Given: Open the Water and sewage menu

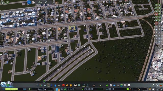Looking at the screenshot, I should coord(55,85).
